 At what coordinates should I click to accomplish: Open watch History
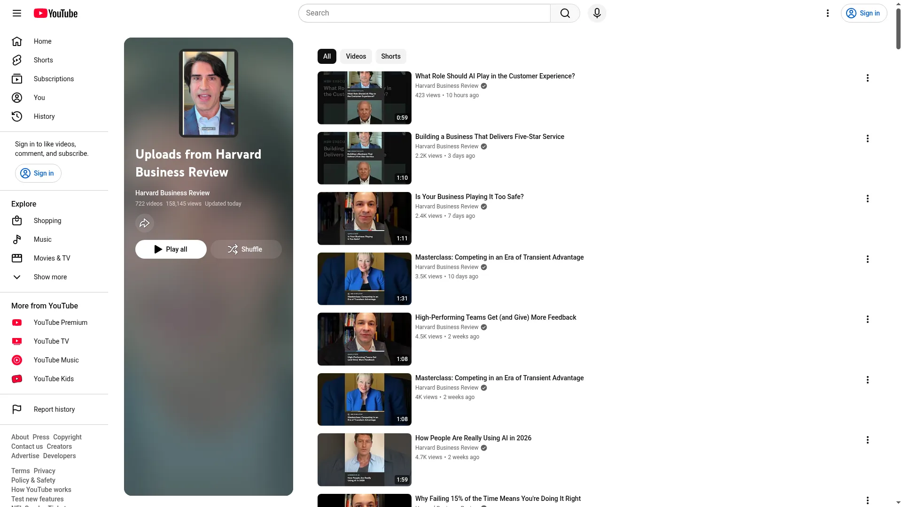click(x=54, y=116)
